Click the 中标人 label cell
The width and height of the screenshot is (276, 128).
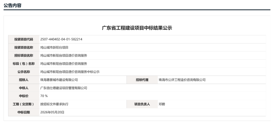(24, 88)
